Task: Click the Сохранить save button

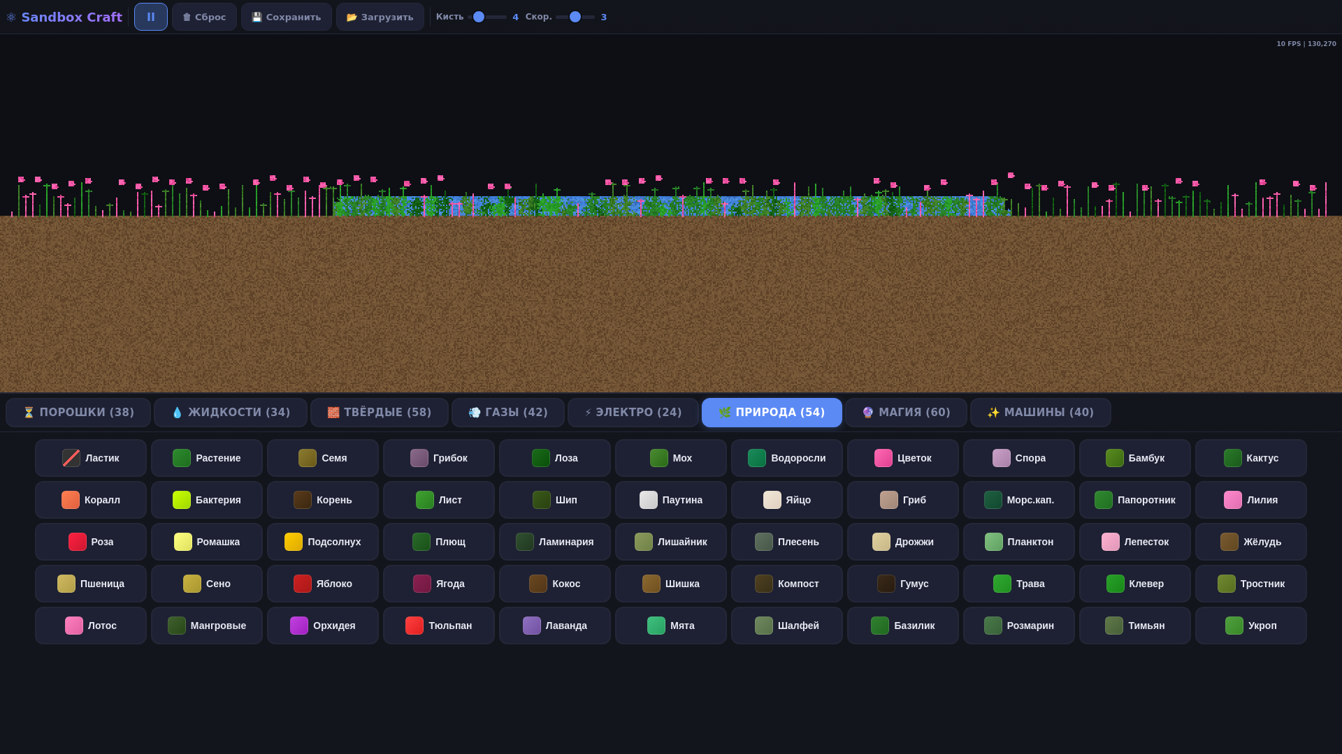Action: [x=287, y=17]
